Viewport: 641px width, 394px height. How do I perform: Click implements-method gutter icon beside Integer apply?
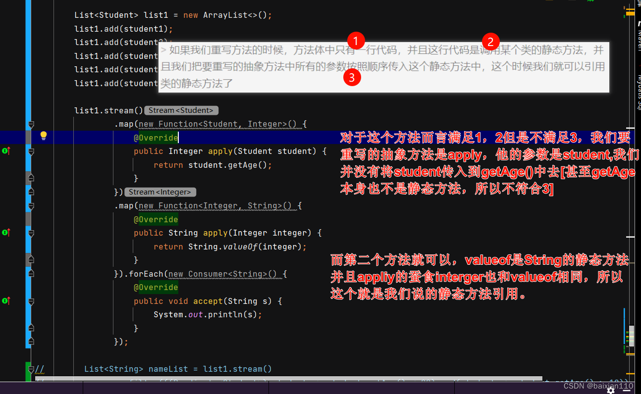[6, 151]
